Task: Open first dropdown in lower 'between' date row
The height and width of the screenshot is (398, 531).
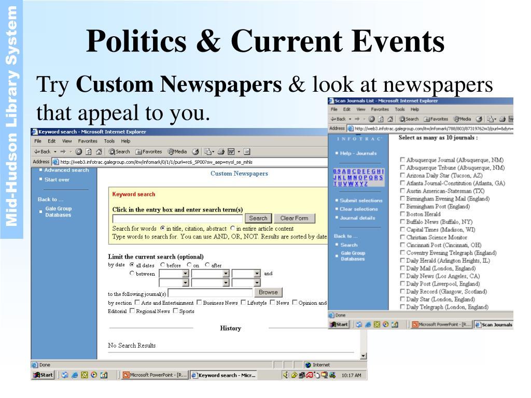Action: click(185, 282)
